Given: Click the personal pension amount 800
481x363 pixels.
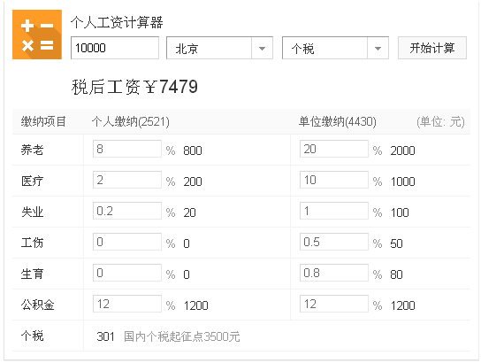Looking at the screenshot, I should 193,151.
